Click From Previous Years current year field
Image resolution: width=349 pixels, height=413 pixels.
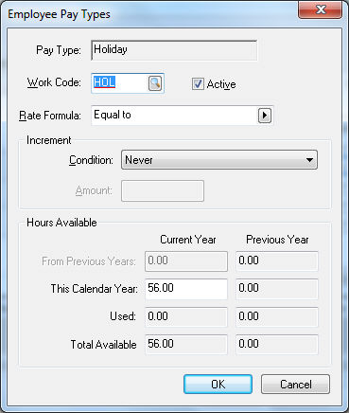point(186,261)
